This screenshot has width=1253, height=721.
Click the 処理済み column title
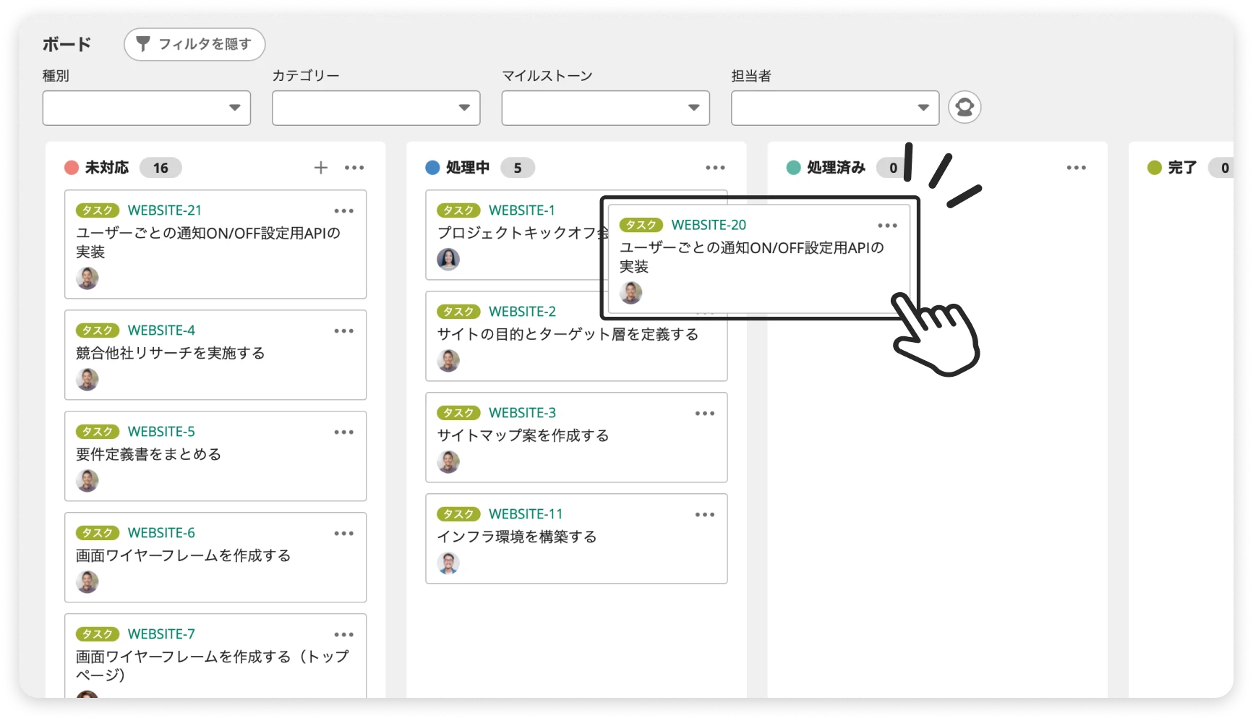point(836,168)
